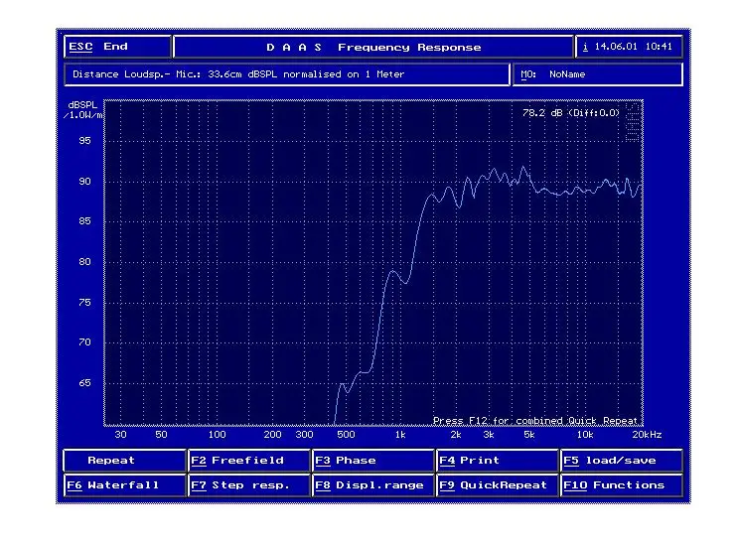738x544 pixels.
Task: Click the 95 dB axis label
Action: (84, 141)
